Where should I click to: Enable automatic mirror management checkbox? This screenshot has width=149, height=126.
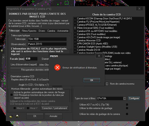coord(11,95)
